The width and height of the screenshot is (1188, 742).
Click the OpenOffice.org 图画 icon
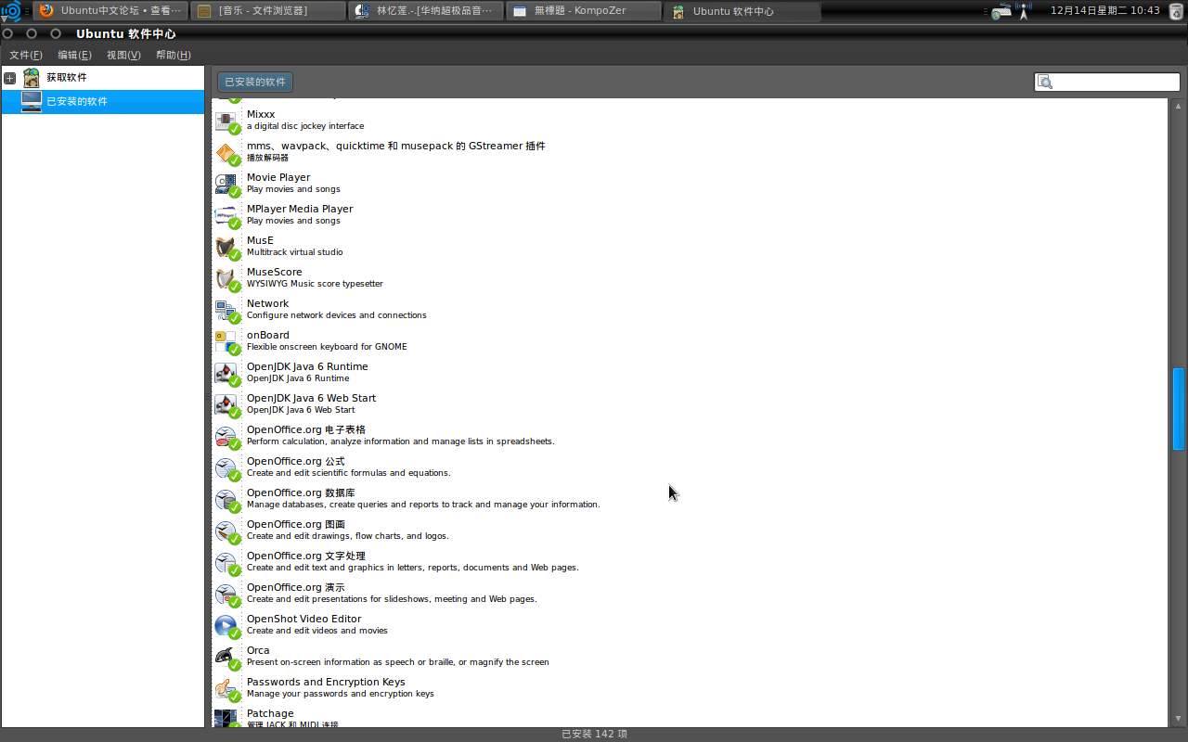pyautogui.click(x=226, y=531)
